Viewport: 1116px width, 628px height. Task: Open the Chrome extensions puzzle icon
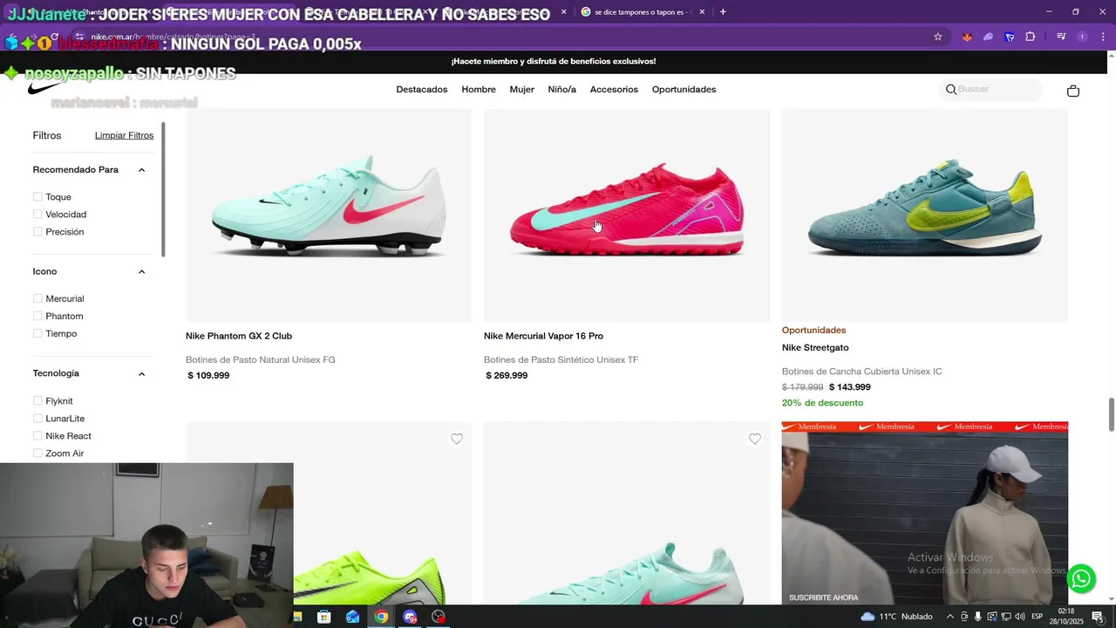point(1031,37)
